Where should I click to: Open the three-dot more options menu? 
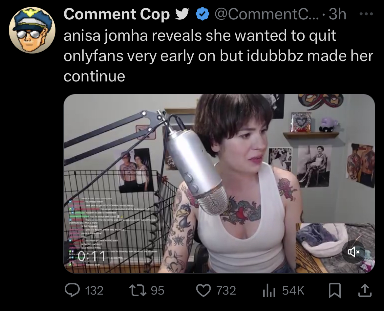[x=366, y=14]
